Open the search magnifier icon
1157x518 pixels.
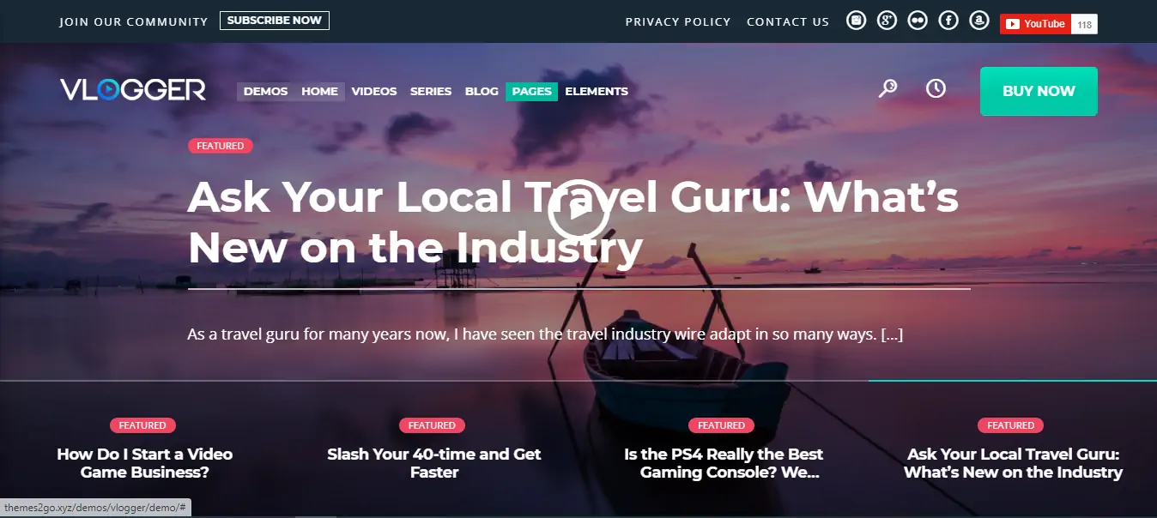coord(887,88)
